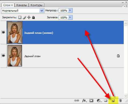Delete layer with trash icon
128x104 pixels.
(120, 101)
